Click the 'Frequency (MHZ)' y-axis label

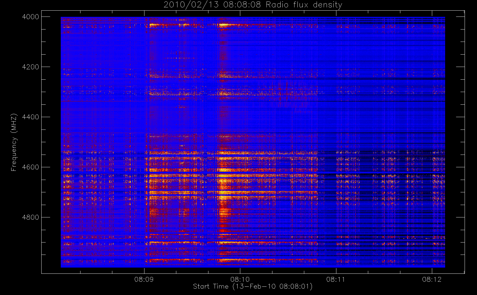coord(14,142)
